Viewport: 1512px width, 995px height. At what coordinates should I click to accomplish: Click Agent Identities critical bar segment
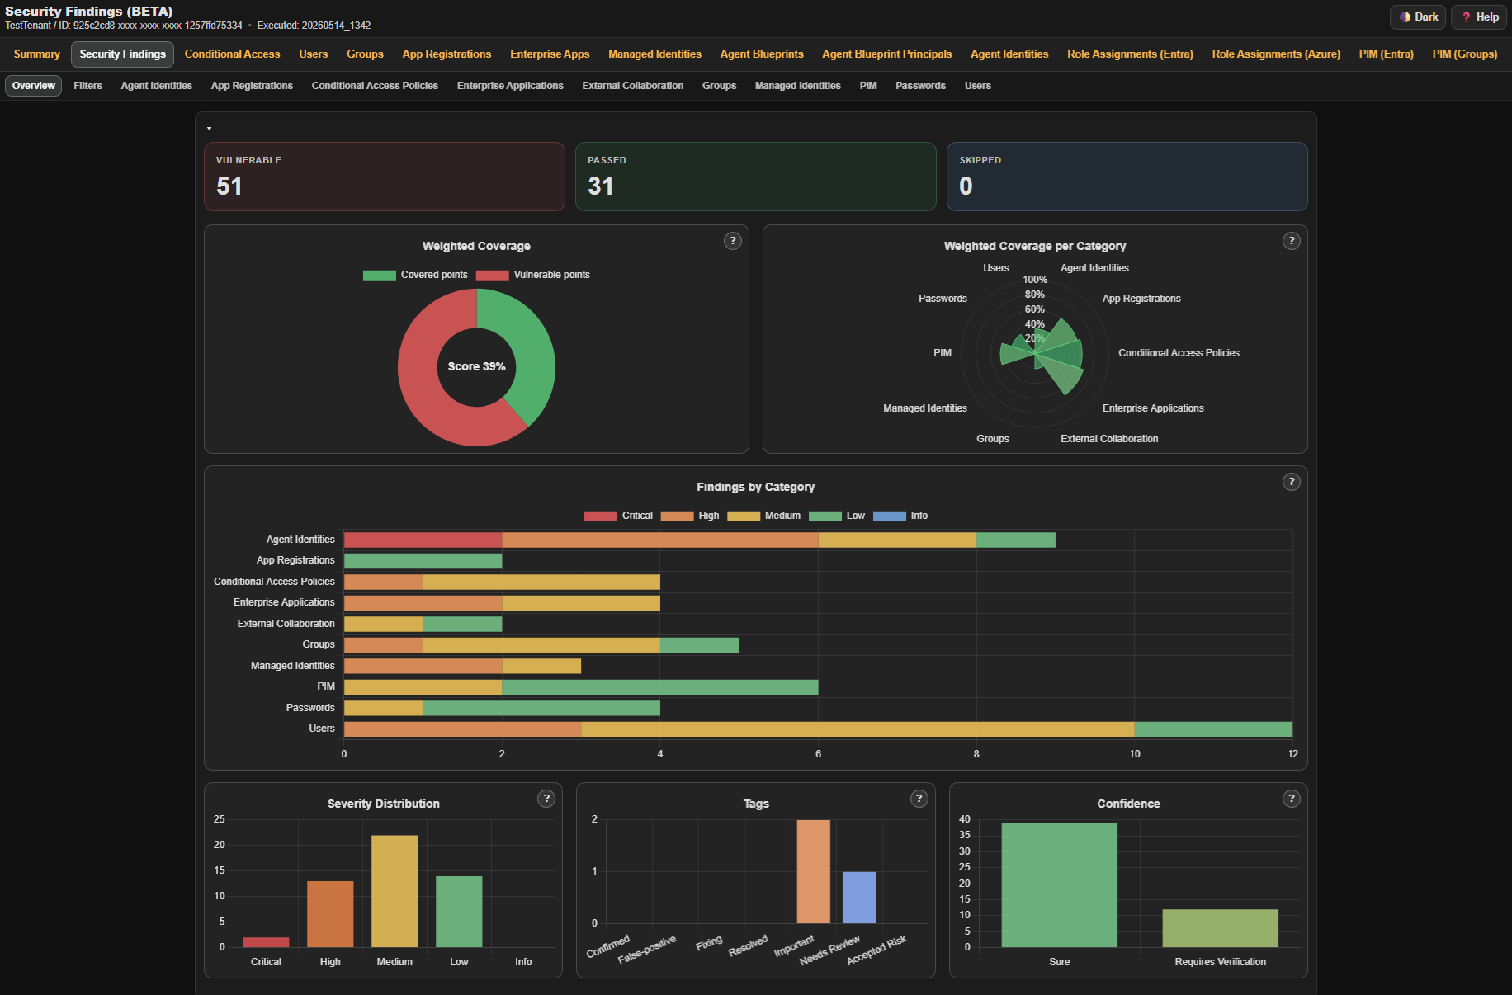[x=423, y=540]
